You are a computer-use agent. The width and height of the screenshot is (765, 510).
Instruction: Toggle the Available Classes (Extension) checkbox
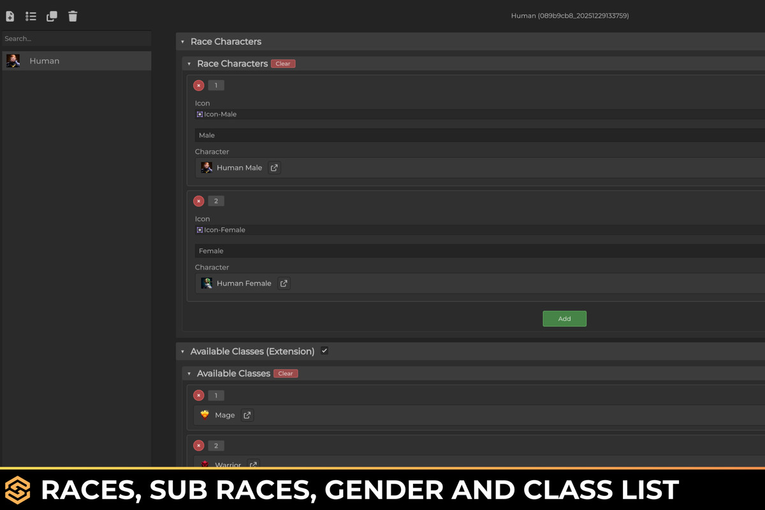coord(324,350)
